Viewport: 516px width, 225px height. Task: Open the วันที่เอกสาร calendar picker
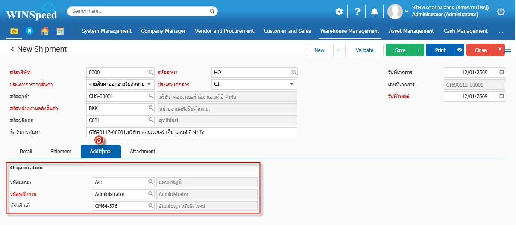501,73
